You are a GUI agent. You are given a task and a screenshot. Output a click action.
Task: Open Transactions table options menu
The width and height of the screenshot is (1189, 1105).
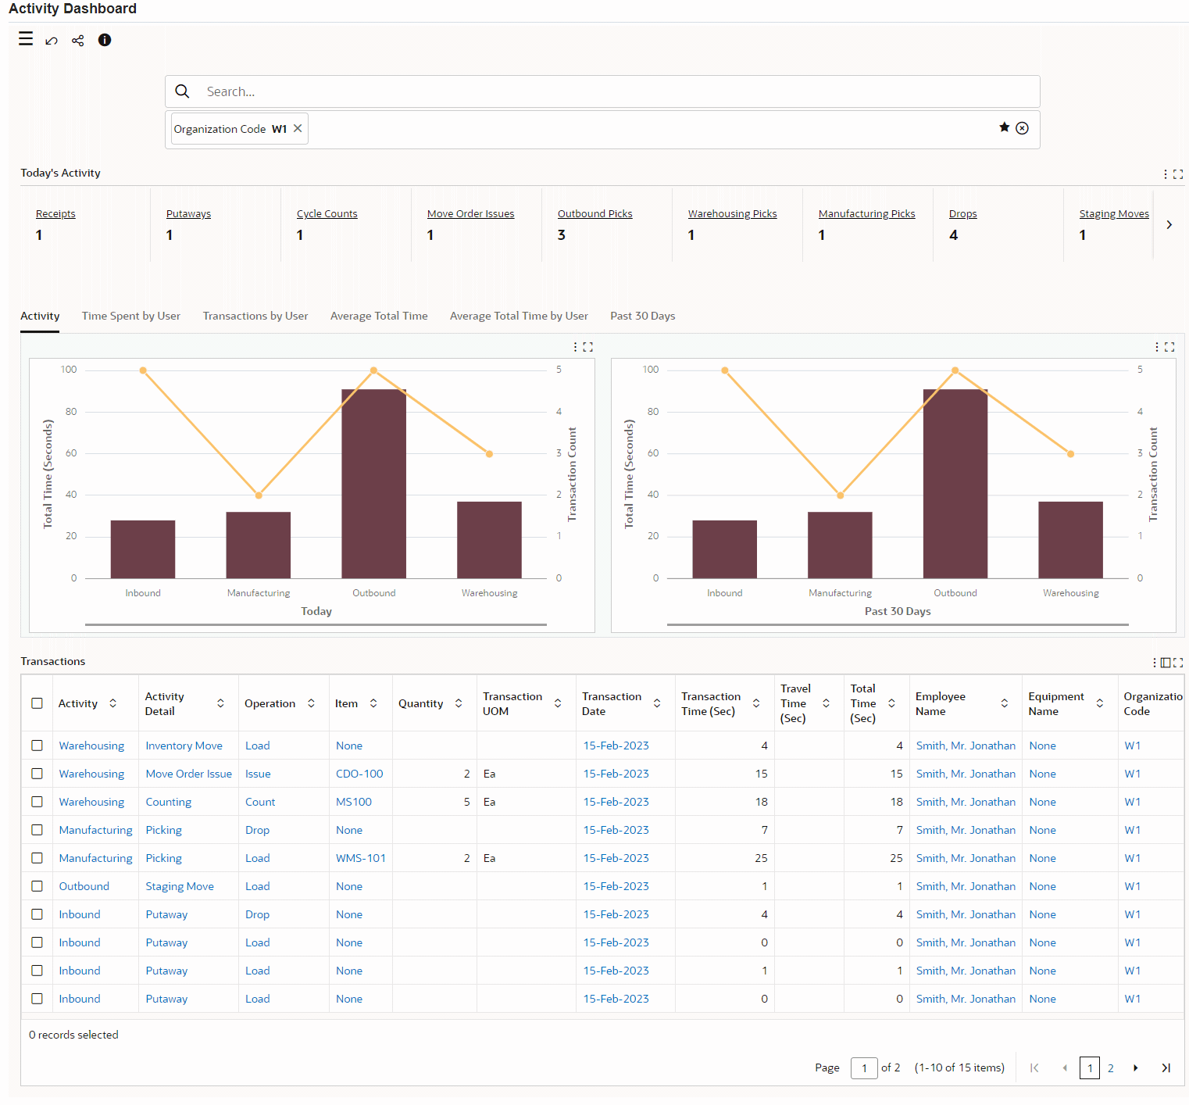[1155, 663]
